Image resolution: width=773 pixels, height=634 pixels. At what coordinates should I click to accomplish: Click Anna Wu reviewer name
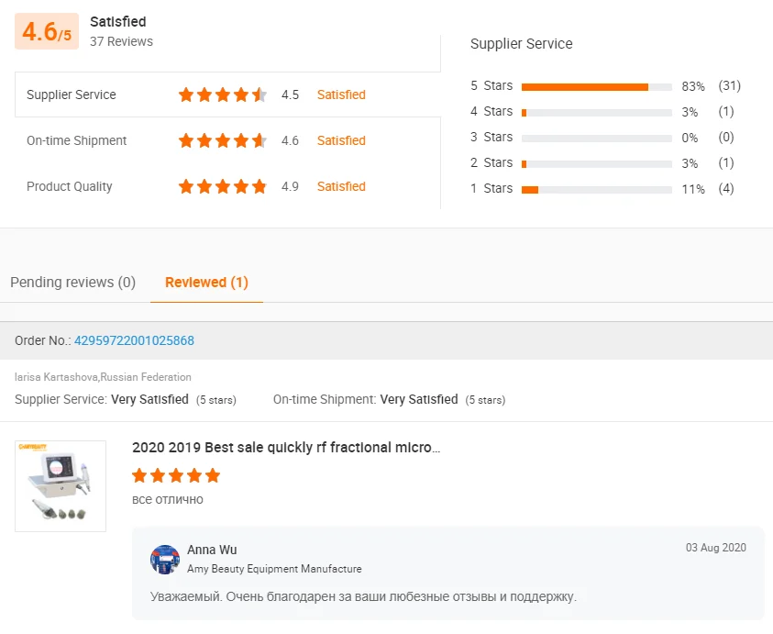pos(212,550)
